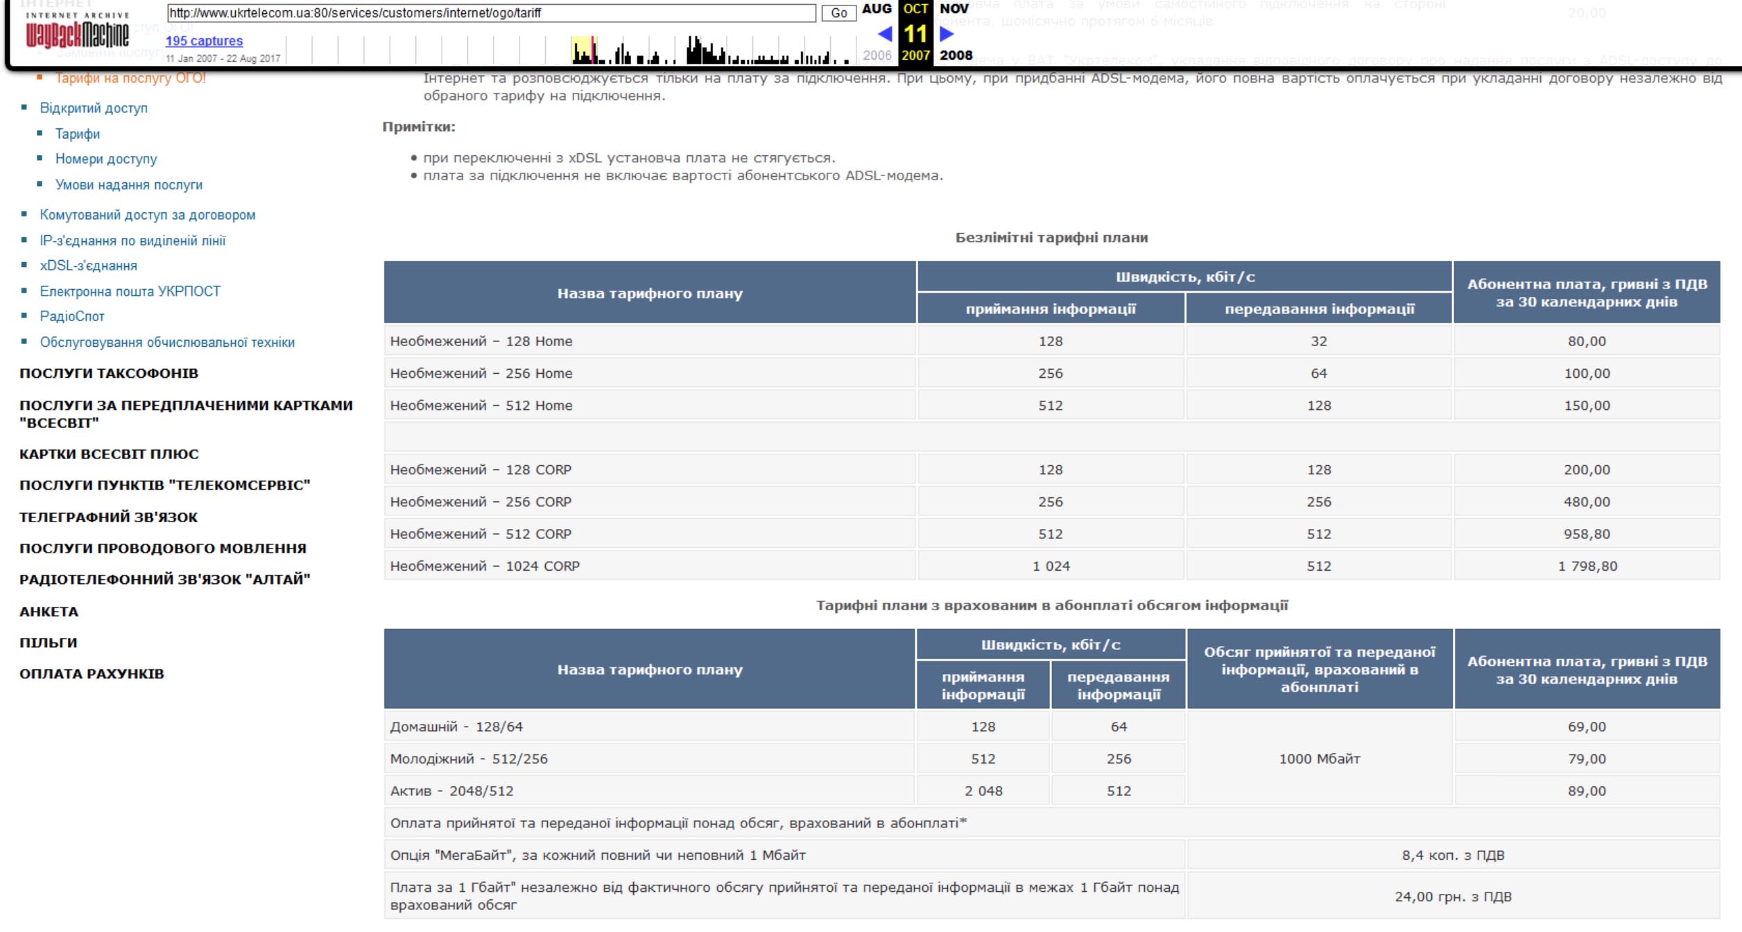Click 'Домашній - 128/64' plan name
This screenshot has height=932, width=1742.
point(456,727)
